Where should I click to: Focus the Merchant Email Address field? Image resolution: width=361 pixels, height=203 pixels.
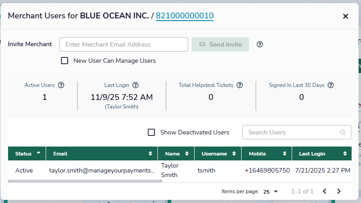[x=123, y=44]
